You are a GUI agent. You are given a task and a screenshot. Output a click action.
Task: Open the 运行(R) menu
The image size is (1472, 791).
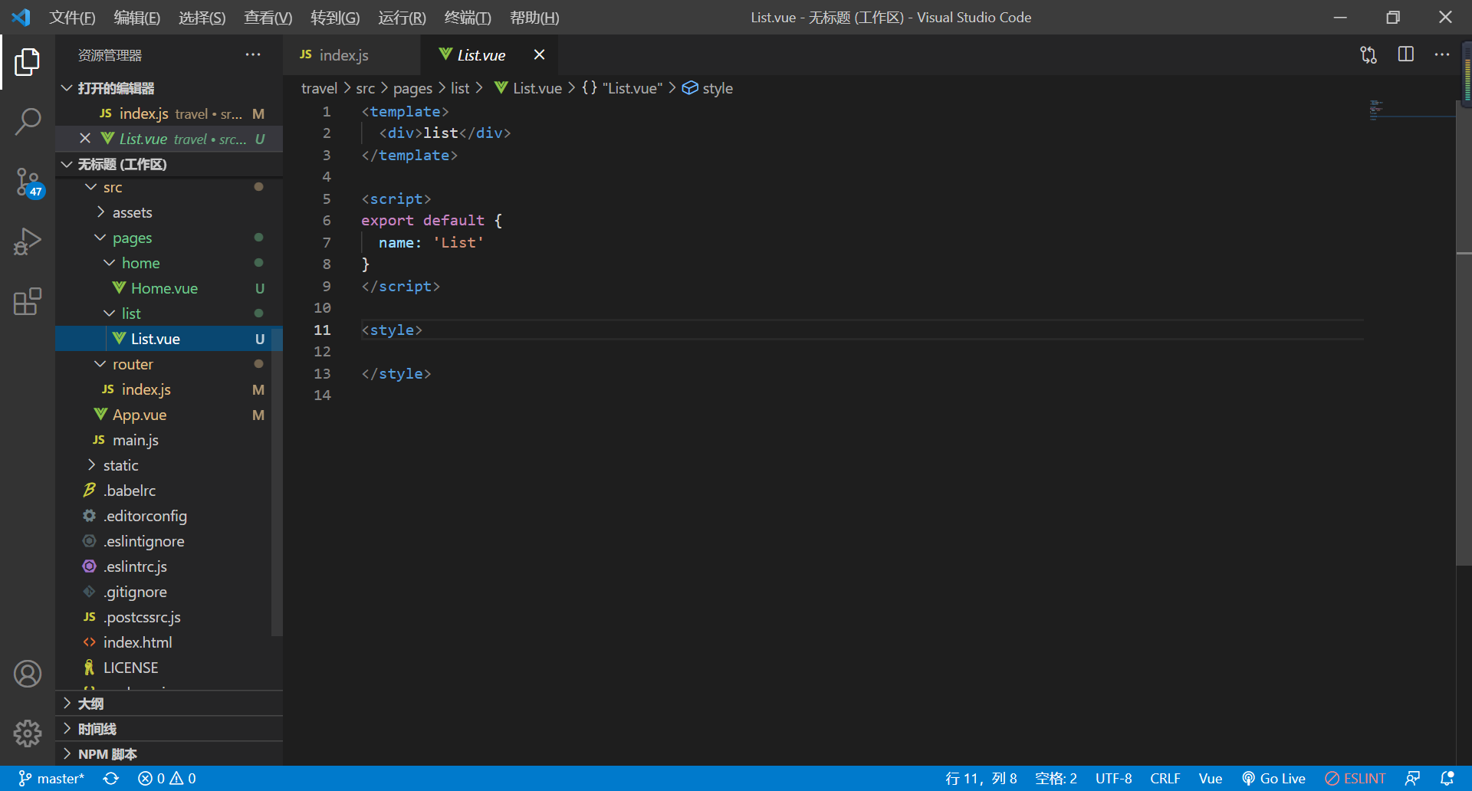[402, 17]
